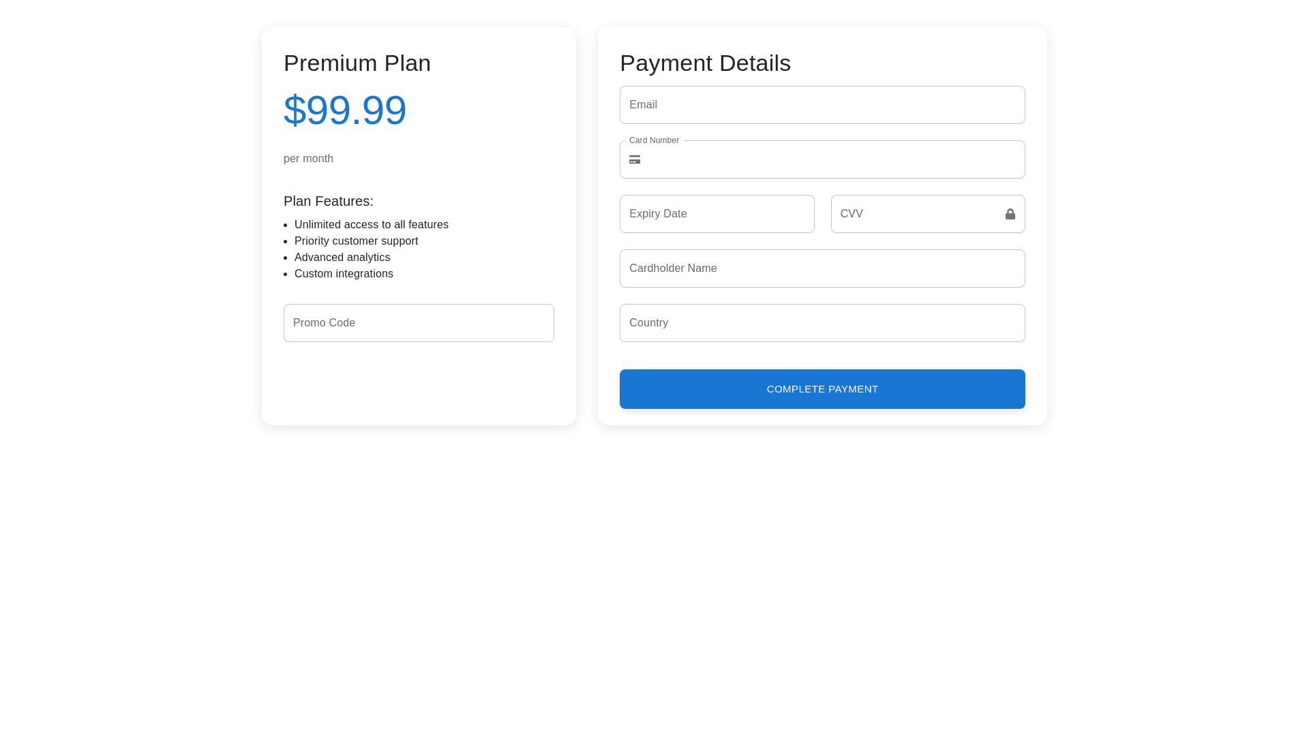1309x736 pixels.
Task: Click "Priority customer support" list item
Action: [356, 241]
